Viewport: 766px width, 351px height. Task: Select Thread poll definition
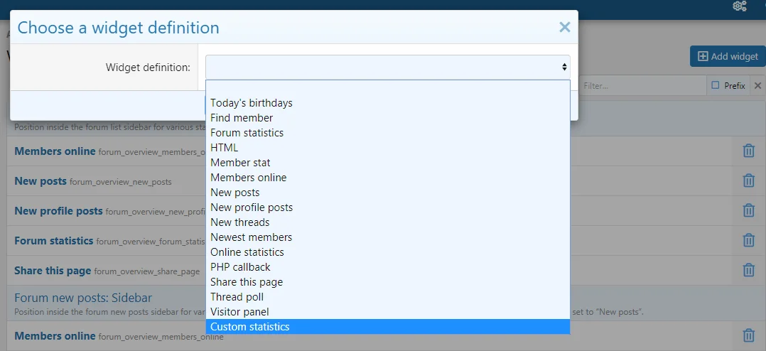[x=237, y=297]
